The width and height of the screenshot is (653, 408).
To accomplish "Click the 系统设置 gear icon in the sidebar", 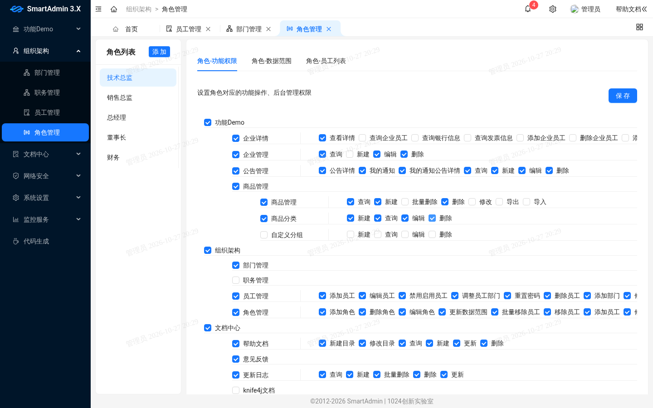I will click(x=16, y=198).
